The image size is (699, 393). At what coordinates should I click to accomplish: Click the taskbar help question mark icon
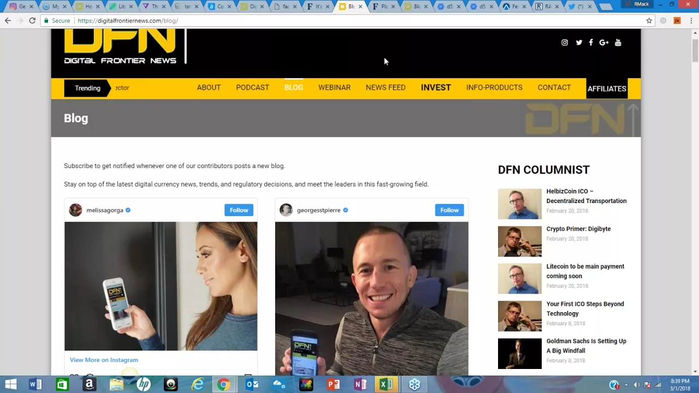tap(614, 385)
